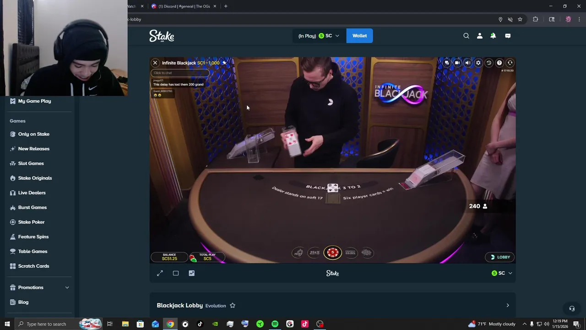Screen dimensions: 586x330
Task: Open My Game Play in the sidebar
Action: pyautogui.click(x=34, y=101)
